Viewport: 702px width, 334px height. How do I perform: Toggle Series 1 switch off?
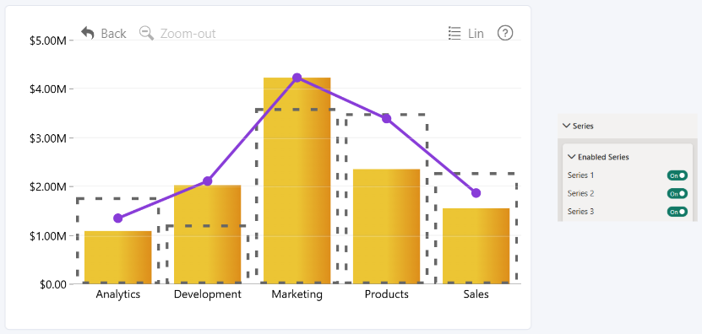(678, 175)
